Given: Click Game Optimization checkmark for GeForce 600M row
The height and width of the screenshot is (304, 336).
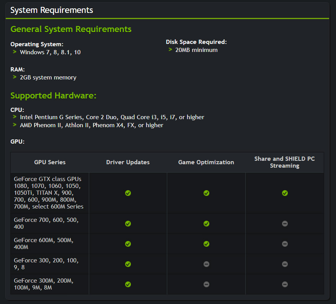Looking at the screenshot, I should [x=206, y=244].
